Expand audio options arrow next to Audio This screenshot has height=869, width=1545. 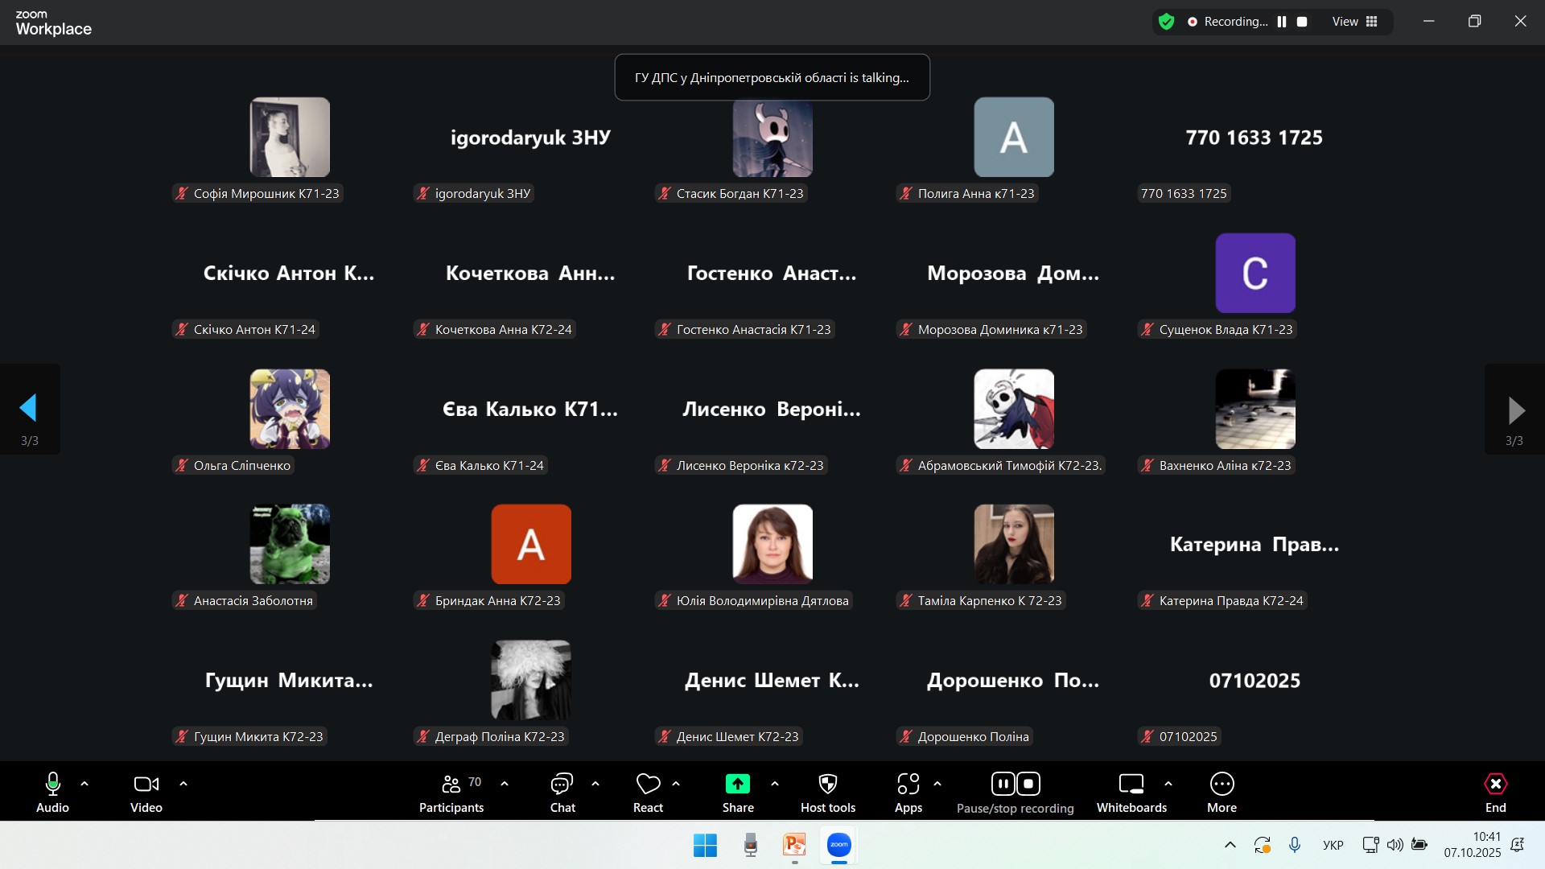tap(84, 784)
